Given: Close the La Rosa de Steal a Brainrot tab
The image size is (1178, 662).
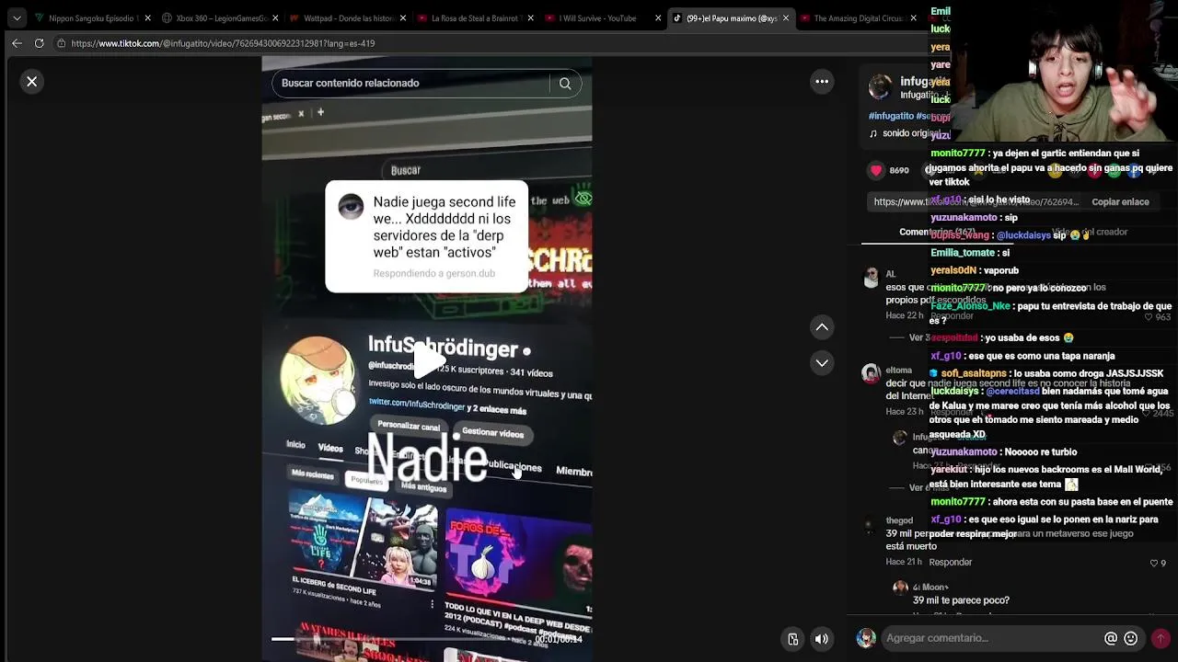Looking at the screenshot, I should point(531,18).
